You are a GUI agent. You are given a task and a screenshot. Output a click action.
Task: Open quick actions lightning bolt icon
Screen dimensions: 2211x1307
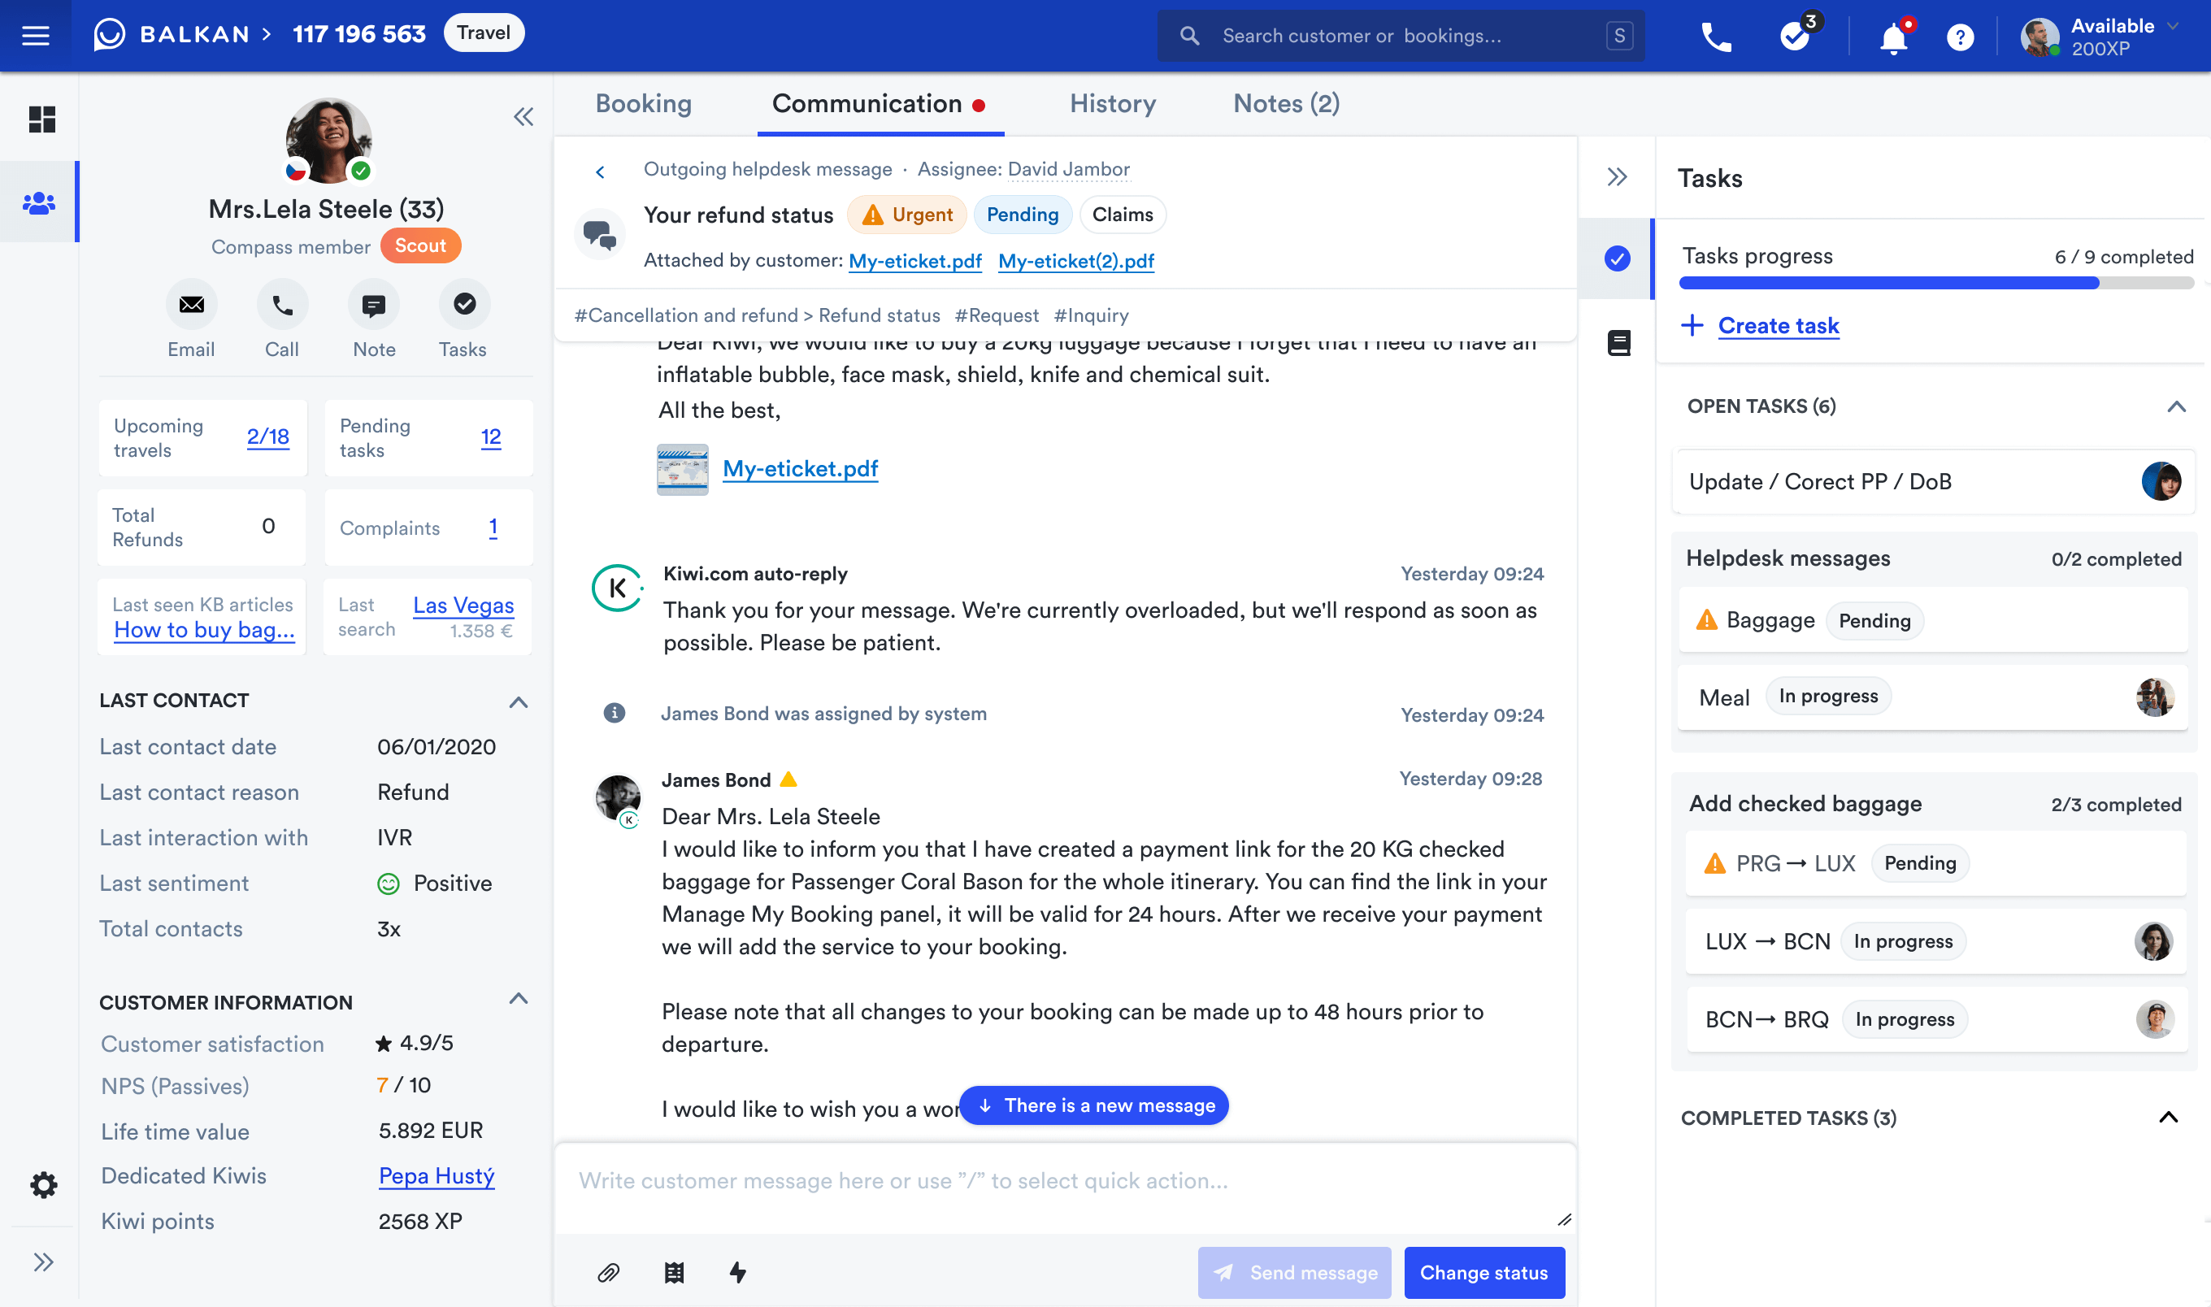pyautogui.click(x=738, y=1272)
